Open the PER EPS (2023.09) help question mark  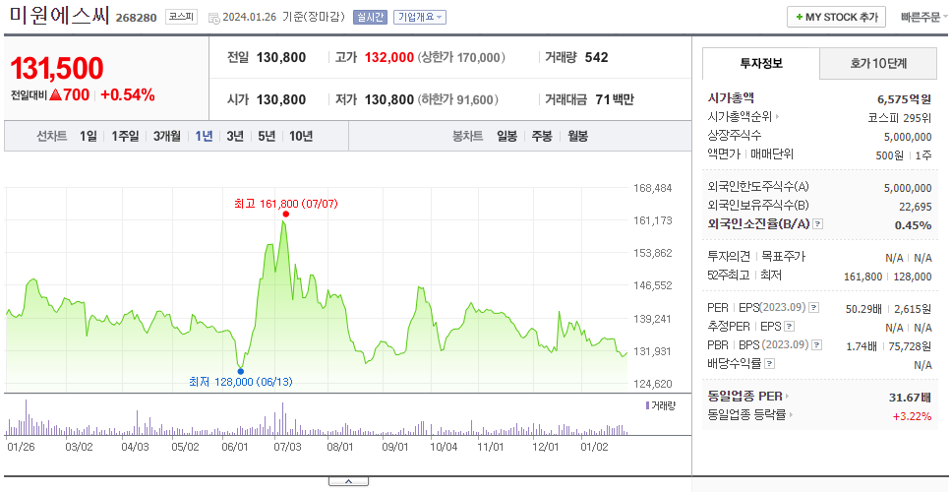814,308
